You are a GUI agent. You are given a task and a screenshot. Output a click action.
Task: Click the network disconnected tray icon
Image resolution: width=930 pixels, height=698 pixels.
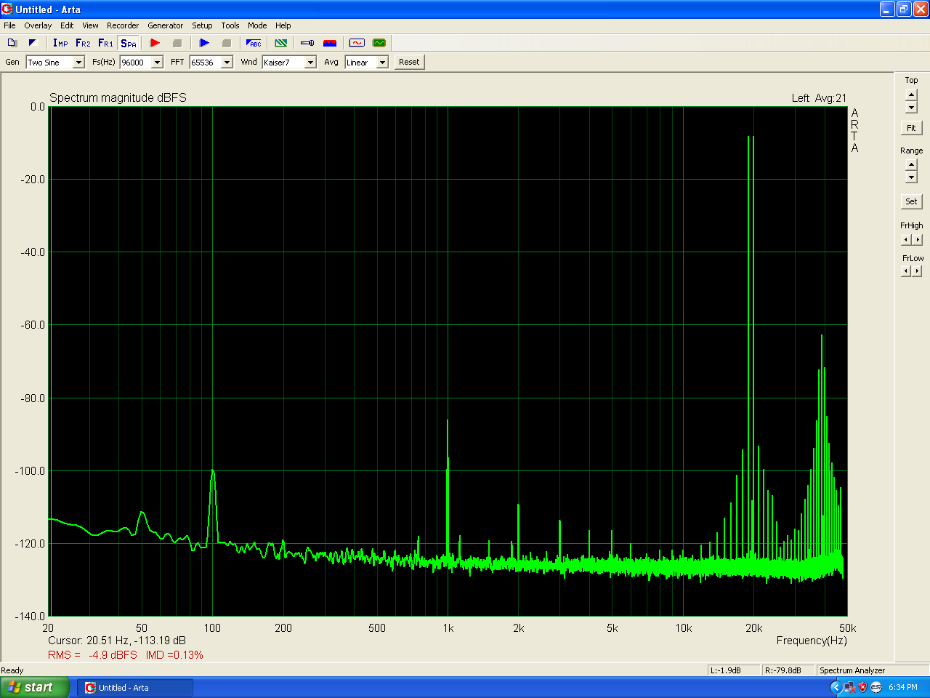point(849,687)
